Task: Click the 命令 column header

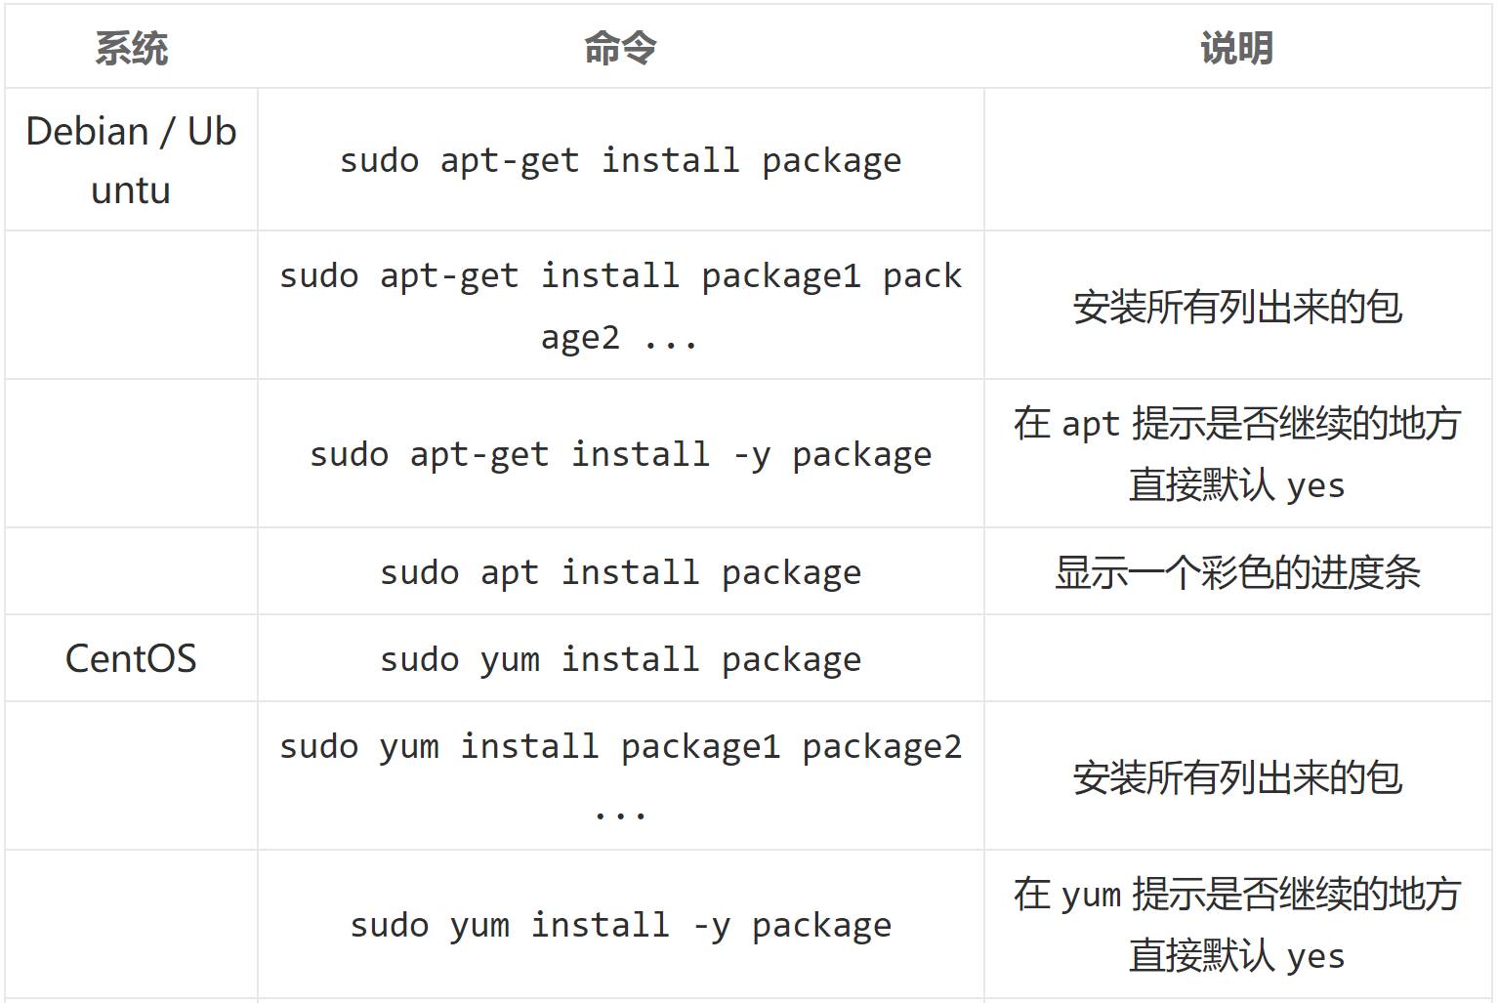Action: (x=620, y=48)
